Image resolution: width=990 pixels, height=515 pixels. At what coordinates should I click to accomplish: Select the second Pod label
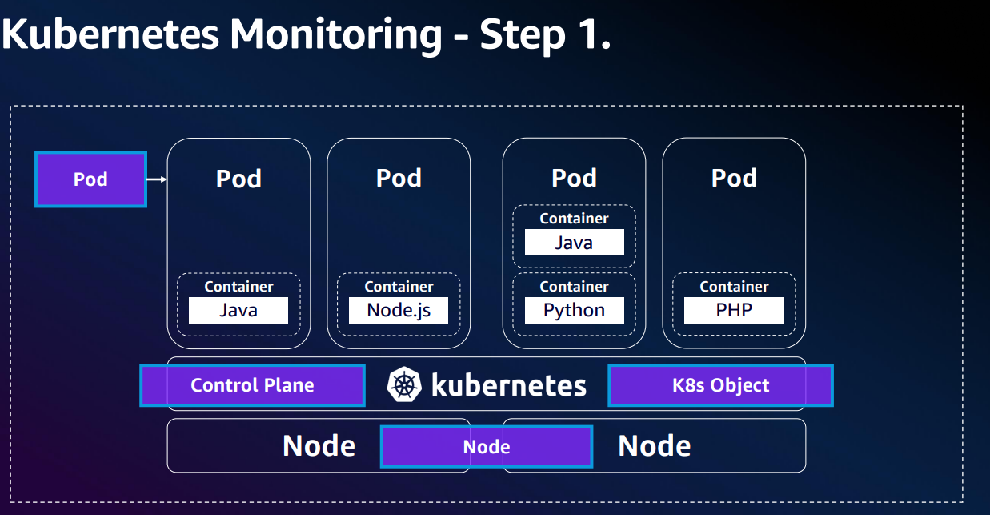[398, 178]
